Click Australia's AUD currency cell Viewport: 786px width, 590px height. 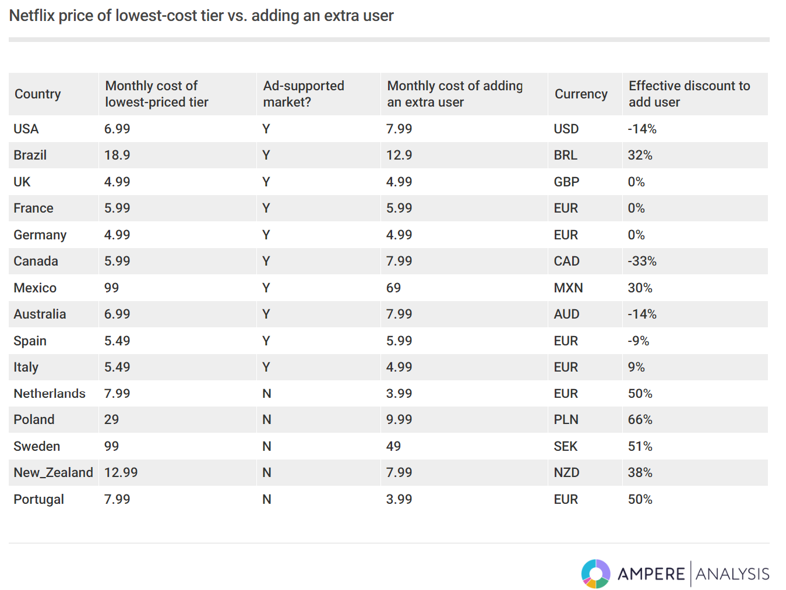566,314
